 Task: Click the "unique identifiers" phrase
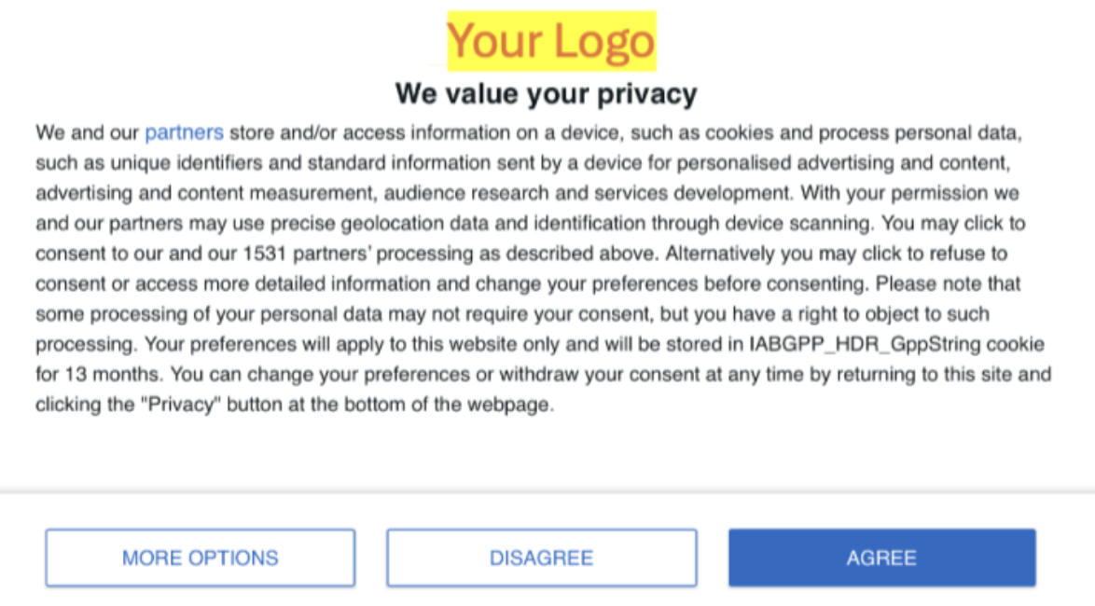click(197, 163)
